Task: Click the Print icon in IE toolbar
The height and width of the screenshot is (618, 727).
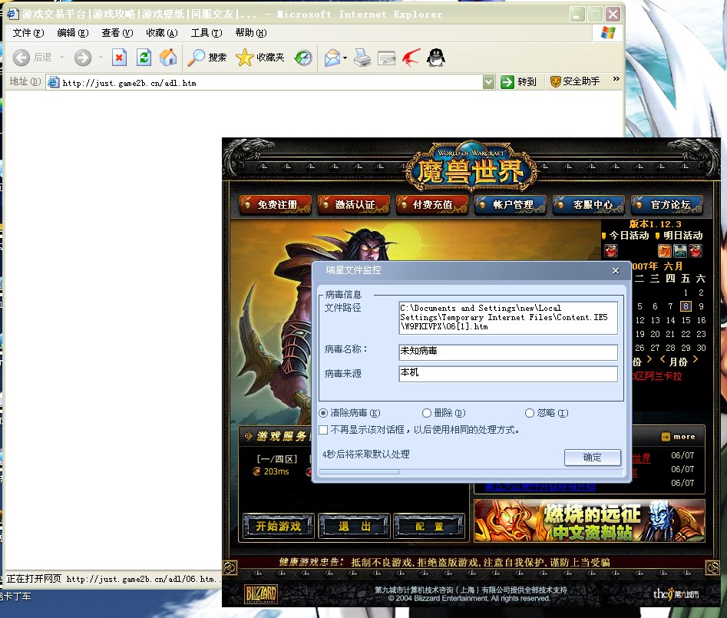Action: click(x=362, y=58)
